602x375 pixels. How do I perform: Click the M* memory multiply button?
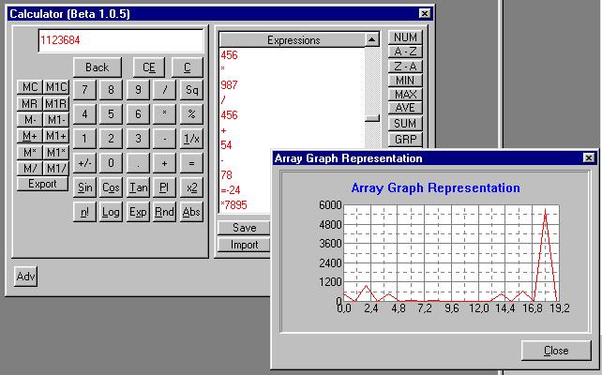pyautogui.click(x=30, y=153)
